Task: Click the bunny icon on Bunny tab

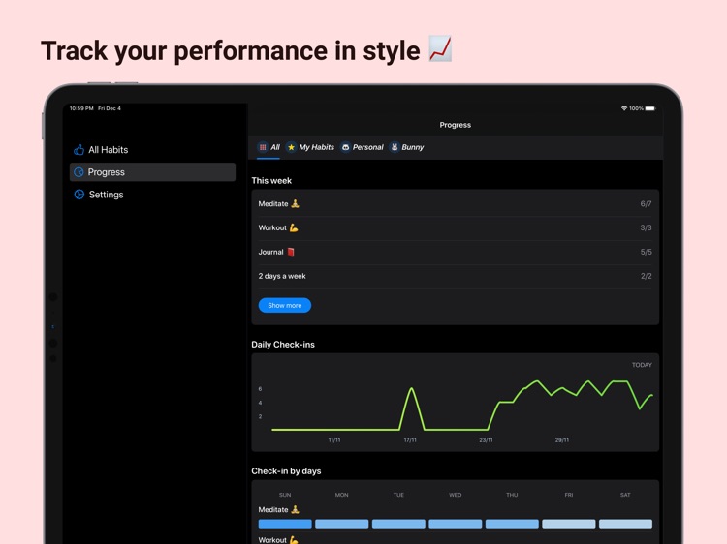Action: pyautogui.click(x=395, y=147)
